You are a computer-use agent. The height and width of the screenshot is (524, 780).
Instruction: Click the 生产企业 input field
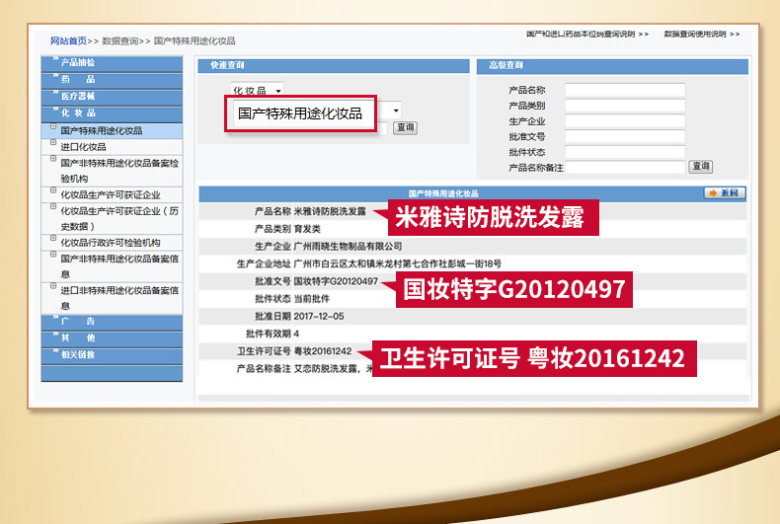(625, 120)
